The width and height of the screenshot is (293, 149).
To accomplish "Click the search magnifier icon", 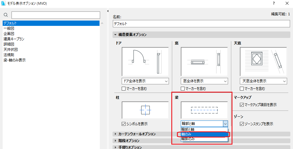I will [6, 15].
